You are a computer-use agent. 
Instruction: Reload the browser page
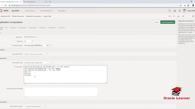[5, 5]
